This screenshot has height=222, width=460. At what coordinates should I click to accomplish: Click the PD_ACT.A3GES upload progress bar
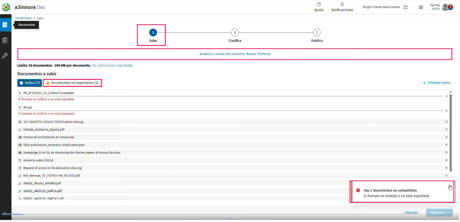tap(230, 96)
